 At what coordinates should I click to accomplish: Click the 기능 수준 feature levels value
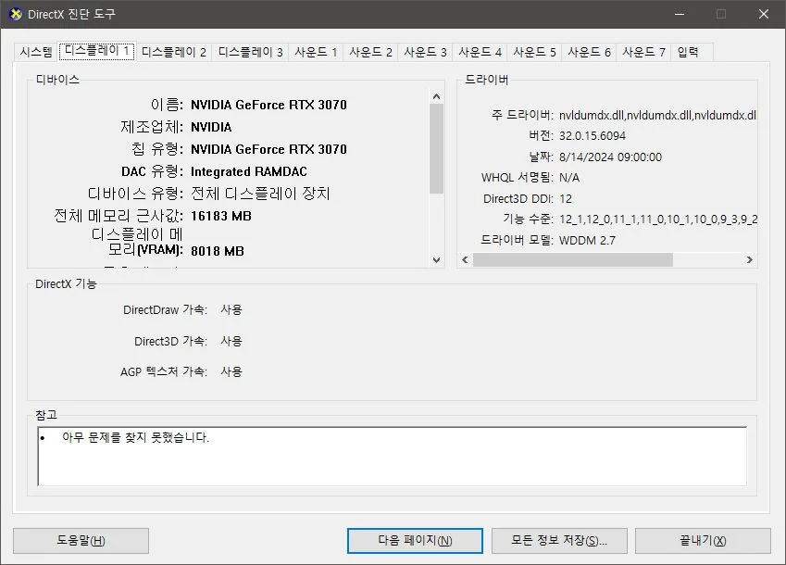point(658,220)
